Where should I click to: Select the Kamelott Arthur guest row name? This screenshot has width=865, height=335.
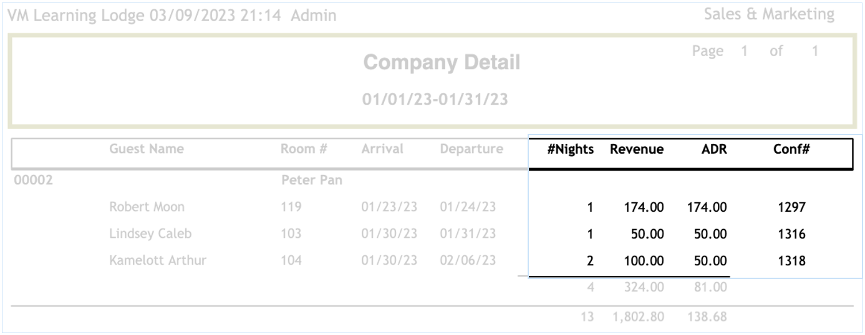pos(157,261)
